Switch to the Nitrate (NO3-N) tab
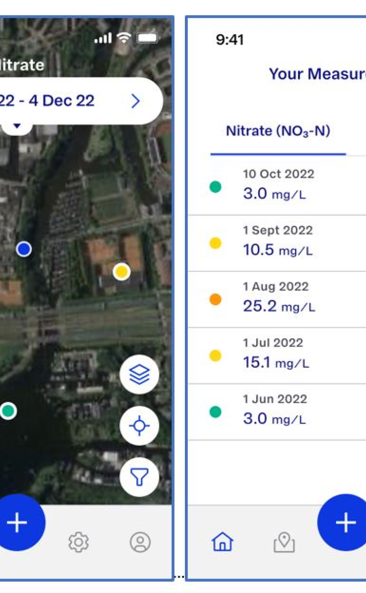366x593 pixels. 278,131
